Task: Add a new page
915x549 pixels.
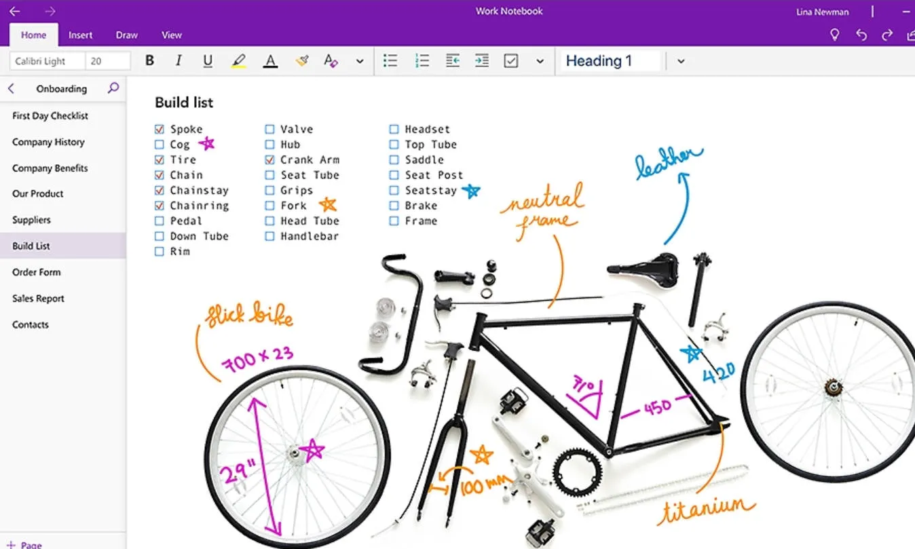Action: pyautogui.click(x=24, y=544)
